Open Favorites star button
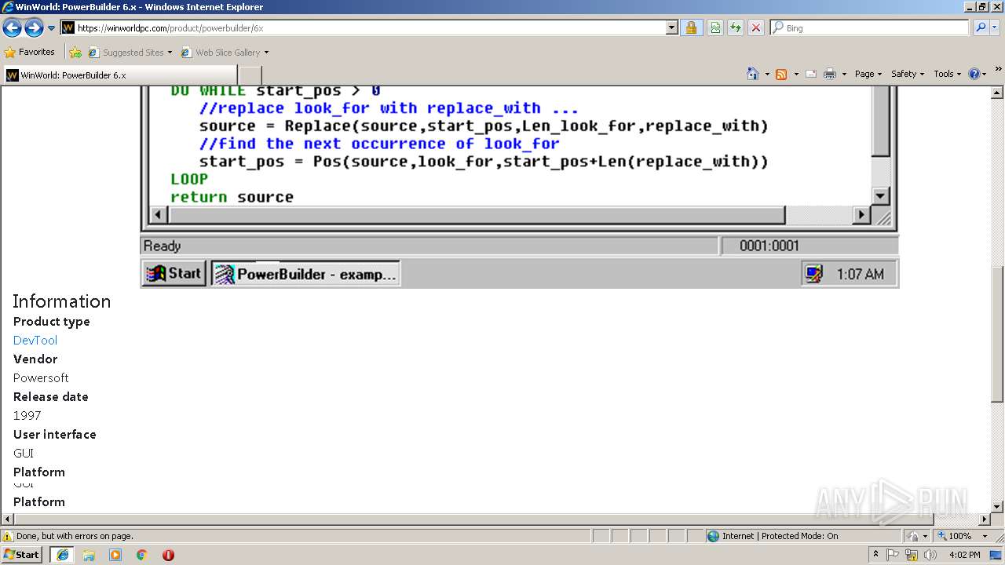The height and width of the screenshot is (565, 1005). pos(30,52)
